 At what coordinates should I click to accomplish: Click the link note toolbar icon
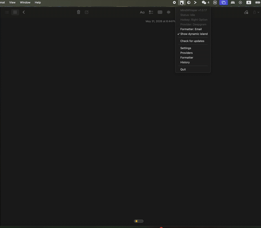click(x=246, y=12)
